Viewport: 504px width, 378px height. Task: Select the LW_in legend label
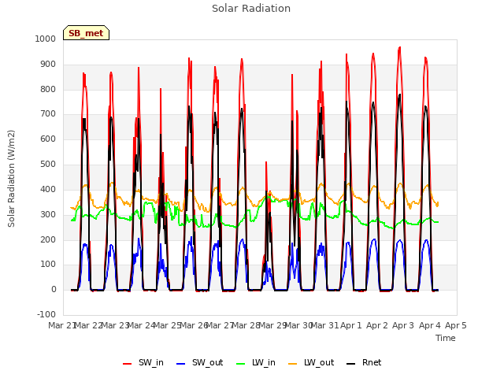point(264,362)
